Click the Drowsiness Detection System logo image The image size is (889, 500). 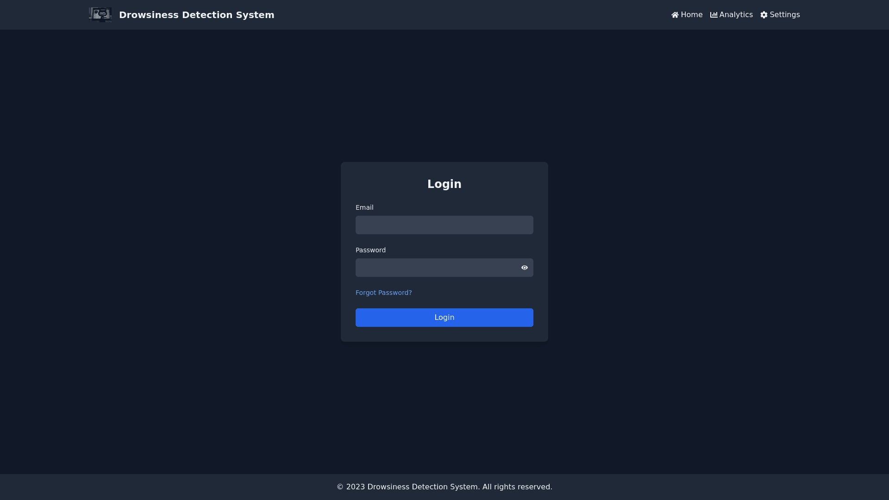coord(100,15)
